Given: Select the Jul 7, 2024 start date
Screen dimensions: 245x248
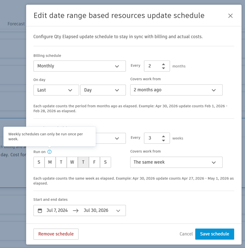Looking at the screenshot, I should click(x=57, y=210).
